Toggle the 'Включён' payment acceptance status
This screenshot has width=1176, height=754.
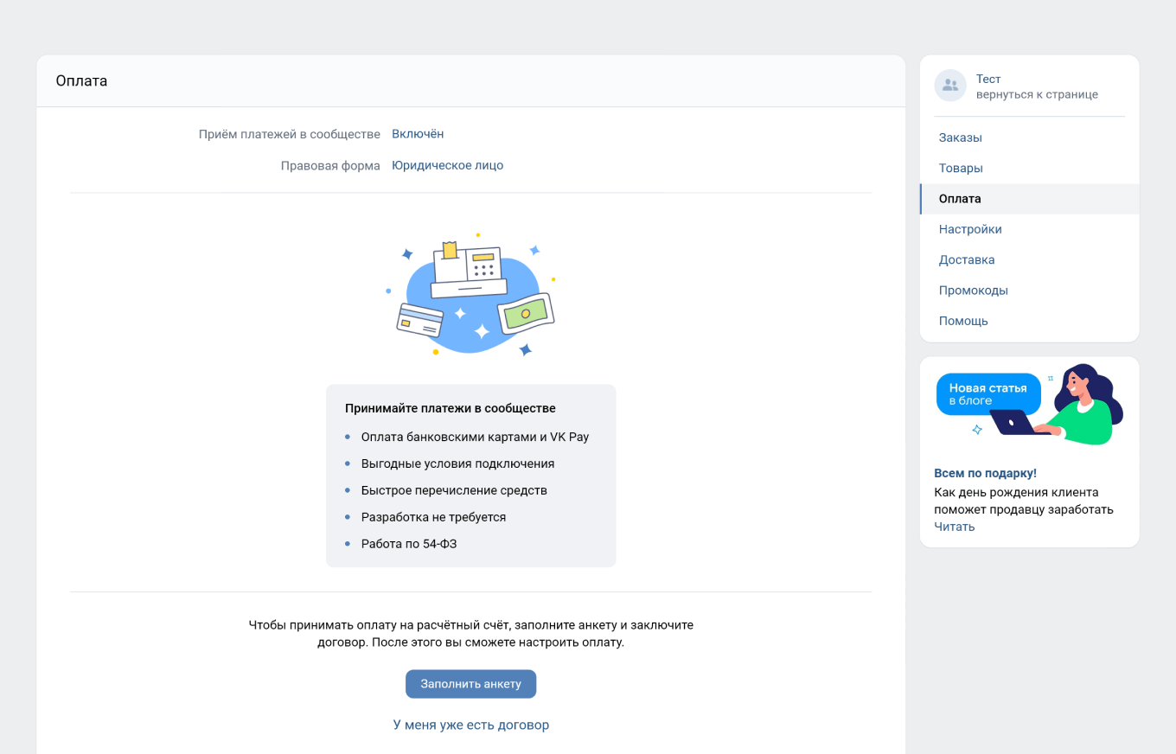[x=418, y=134]
